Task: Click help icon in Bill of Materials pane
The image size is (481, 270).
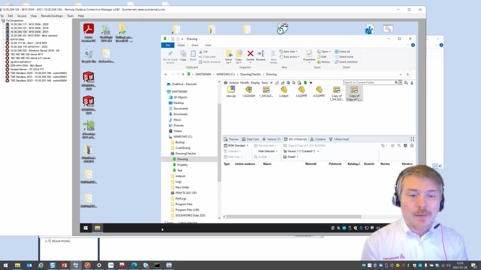Action: [412, 145]
